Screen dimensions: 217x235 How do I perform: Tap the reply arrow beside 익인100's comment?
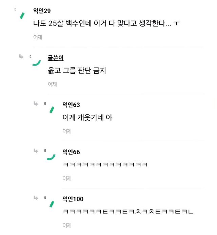[36, 198]
